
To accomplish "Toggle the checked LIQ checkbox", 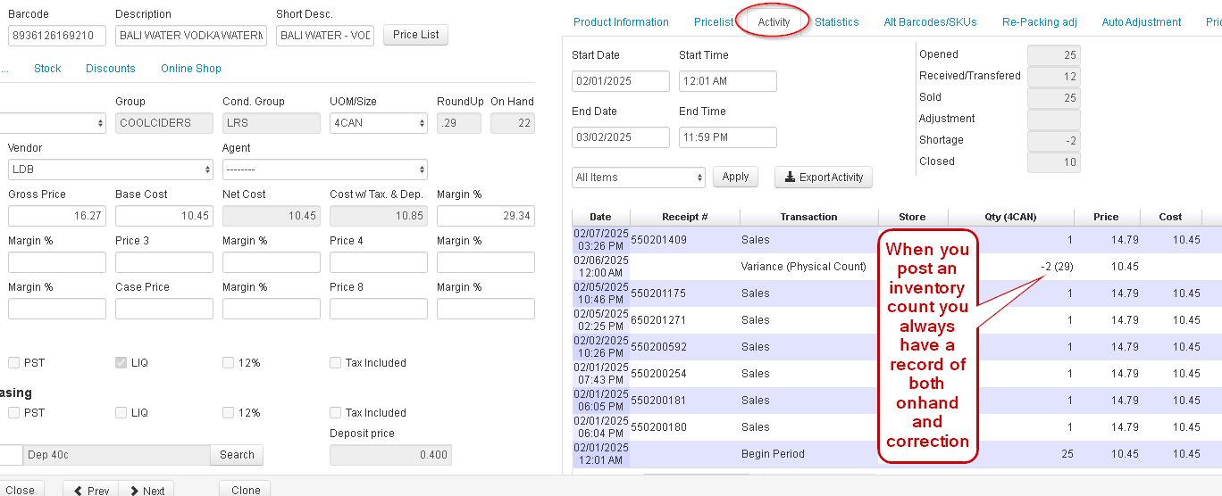I will [121, 363].
